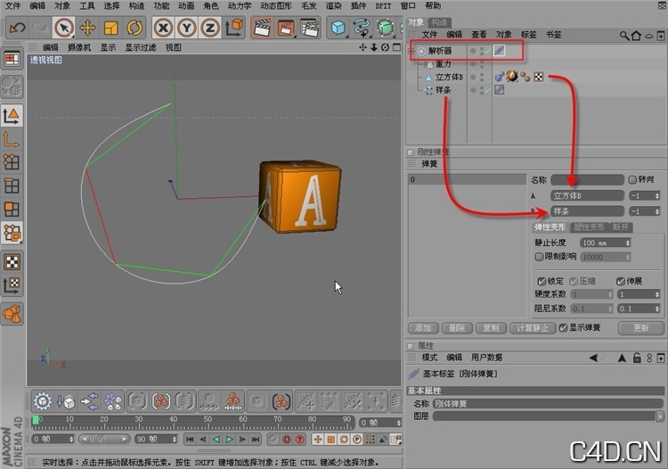The image size is (668, 469).
Task: Select spring entry 0 in list
Action: [468, 179]
